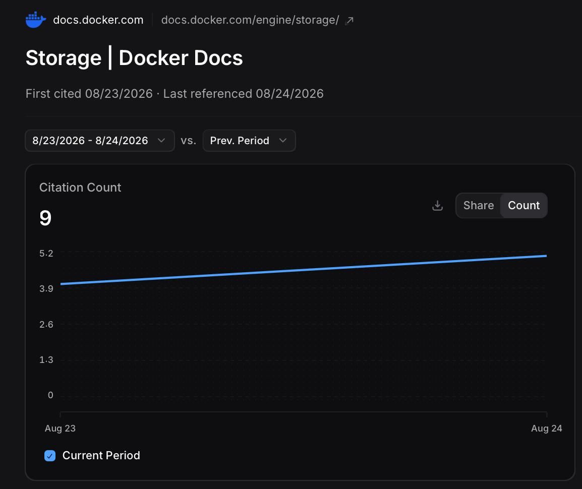Click the Storage | Docker Docs title

pyautogui.click(x=134, y=58)
